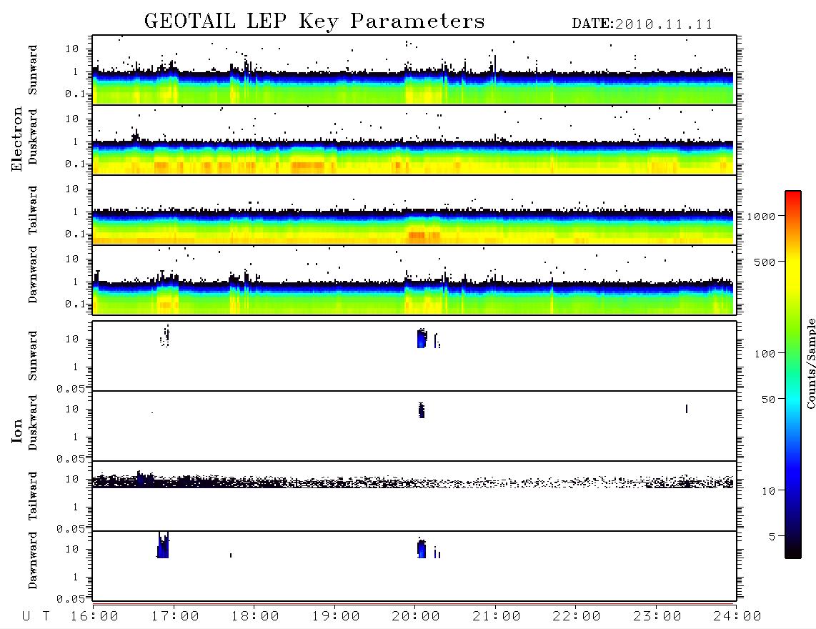Select the Ion Duskward panel label
The image size is (816, 629).
point(33,422)
